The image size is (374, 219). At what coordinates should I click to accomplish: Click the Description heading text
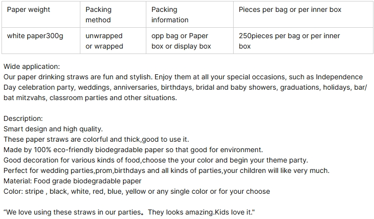pyautogui.click(x=23, y=118)
